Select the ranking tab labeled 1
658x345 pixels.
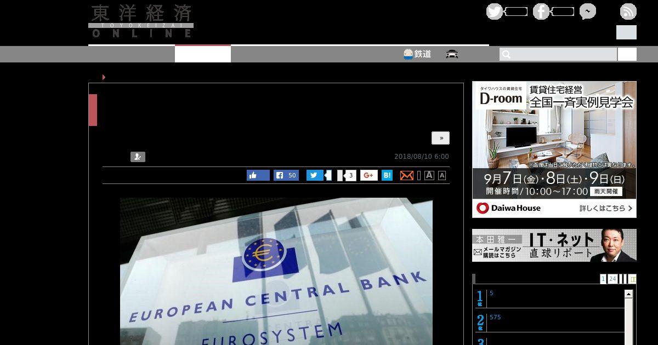[x=603, y=279]
